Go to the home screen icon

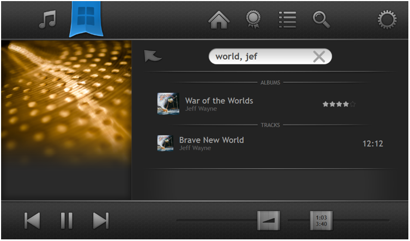(219, 20)
